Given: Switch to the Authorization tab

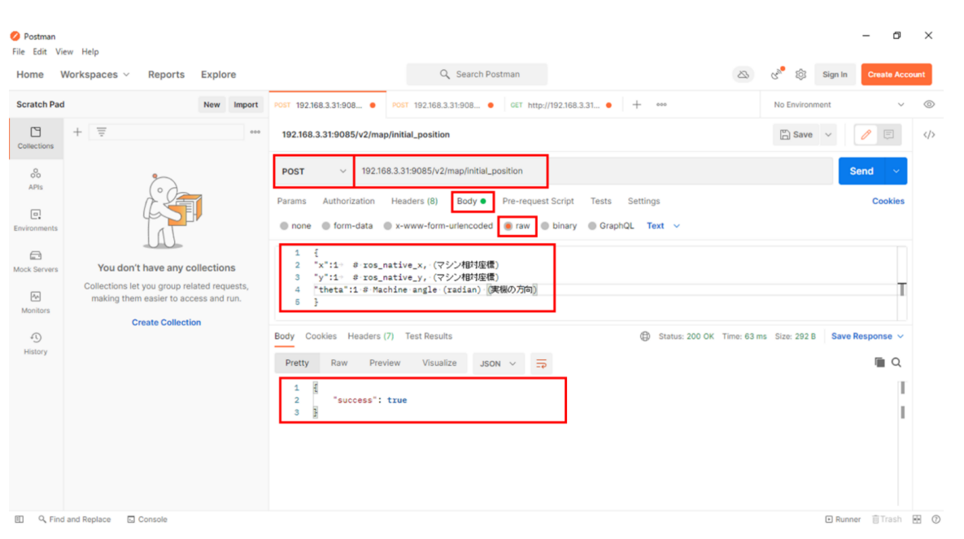Looking at the screenshot, I should click(348, 202).
